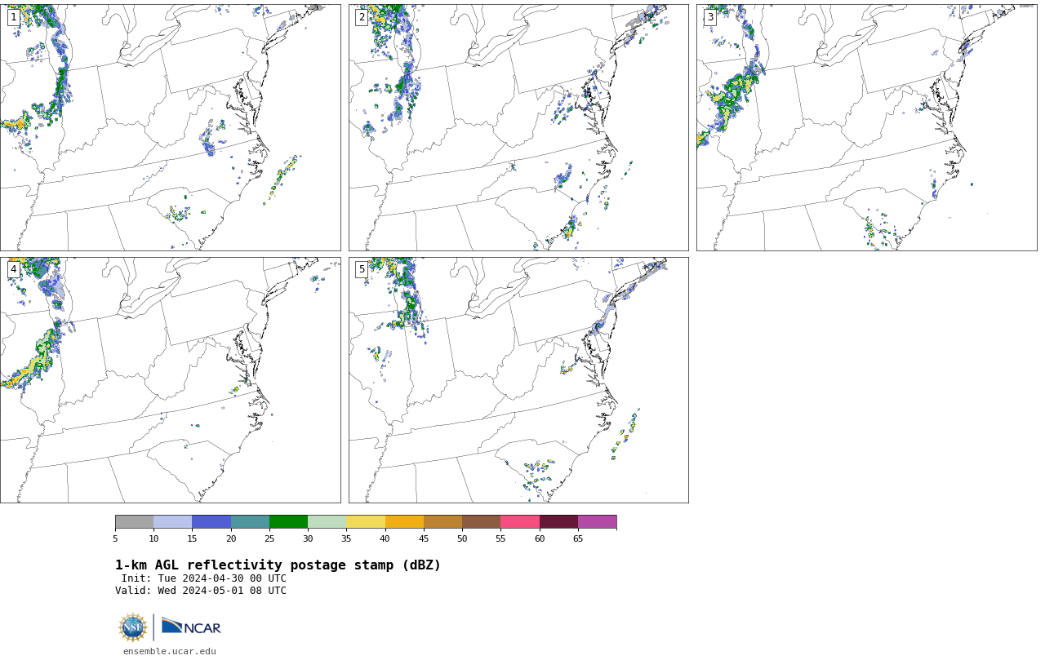Open ensemble member 2 reflectivity map
Viewport: 1045px width, 660px height.
(x=518, y=127)
